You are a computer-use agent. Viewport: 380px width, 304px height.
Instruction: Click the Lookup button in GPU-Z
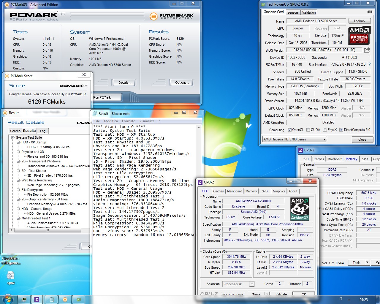(359, 21)
